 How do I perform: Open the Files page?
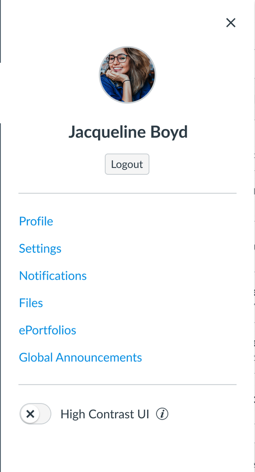31,303
